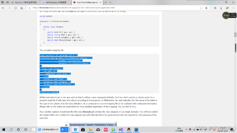
Task: Open Cortana circle on taskbar
Action: (x=18, y=130)
